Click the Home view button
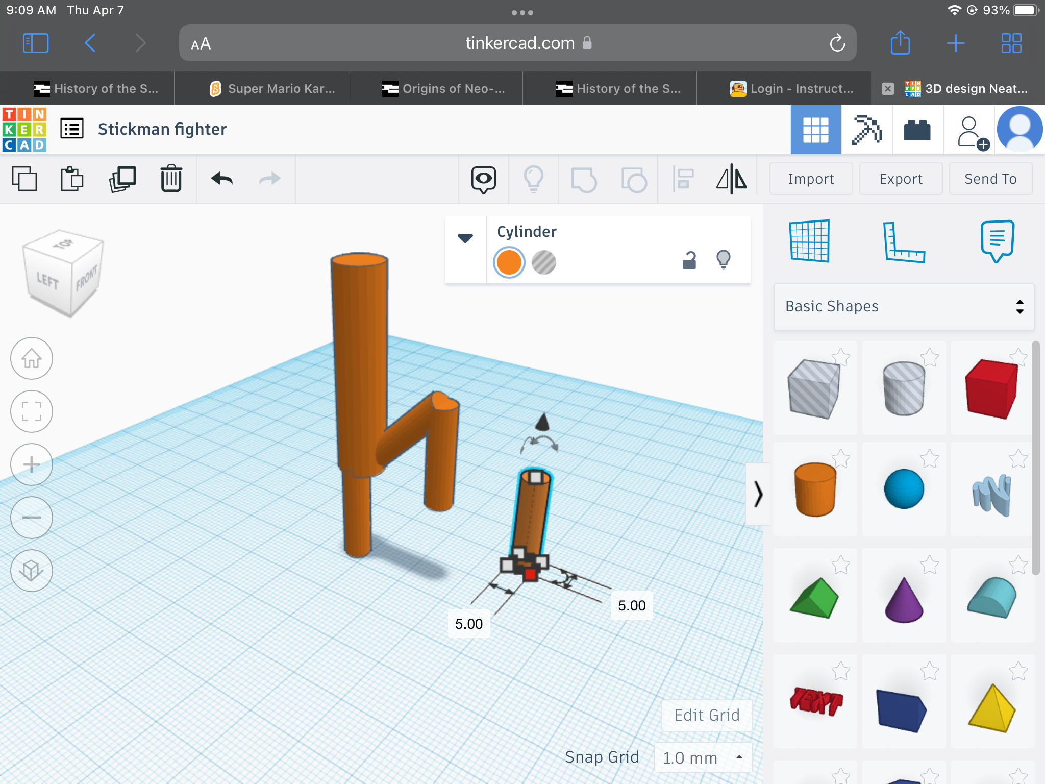 click(x=32, y=358)
